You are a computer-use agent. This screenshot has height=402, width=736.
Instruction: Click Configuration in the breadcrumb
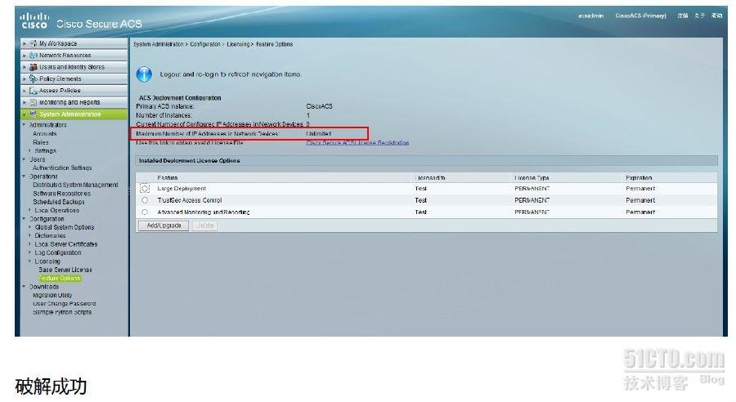tap(205, 44)
